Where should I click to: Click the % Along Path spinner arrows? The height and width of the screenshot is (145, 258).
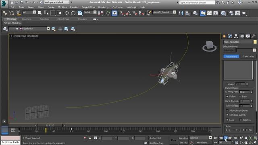251,92
